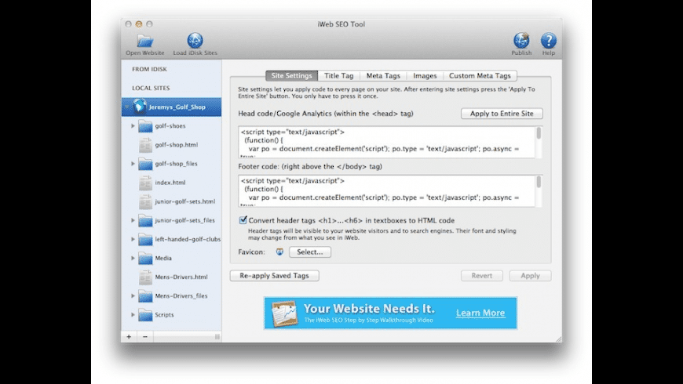Click Re-apply Saved Tags button
This screenshot has width=683, height=384.
(x=275, y=276)
